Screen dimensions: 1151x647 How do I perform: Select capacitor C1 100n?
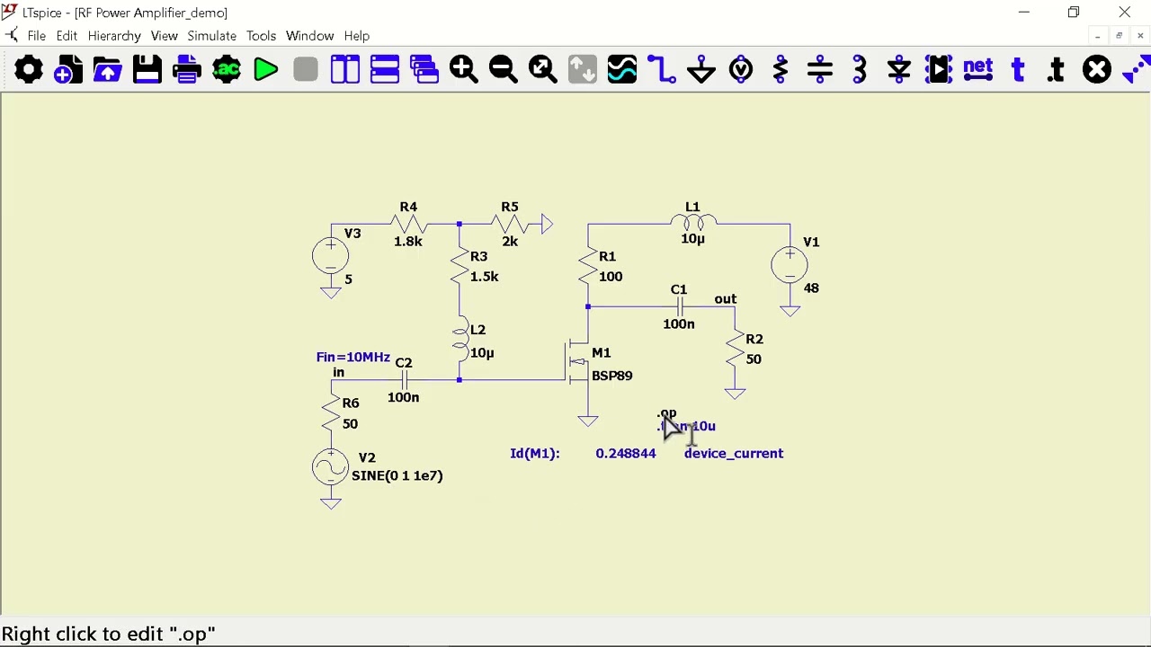click(x=679, y=307)
